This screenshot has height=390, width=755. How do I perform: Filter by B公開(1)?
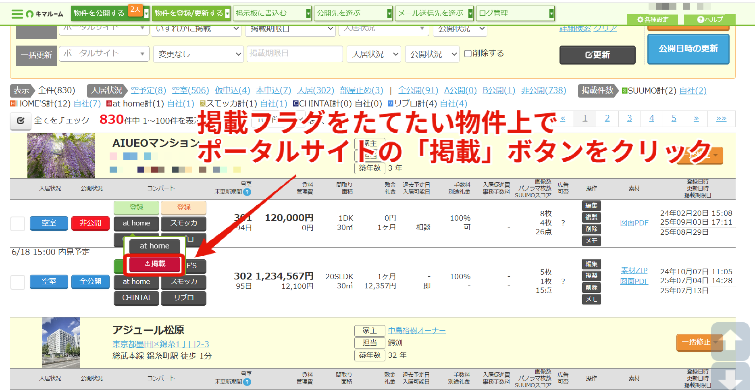pyautogui.click(x=499, y=90)
